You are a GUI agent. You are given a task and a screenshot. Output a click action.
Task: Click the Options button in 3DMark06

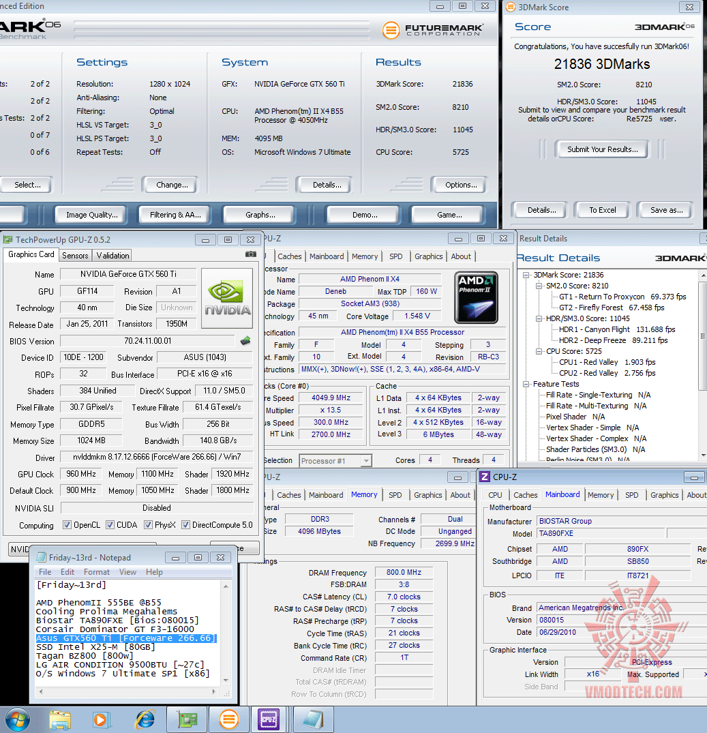click(461, 185)
